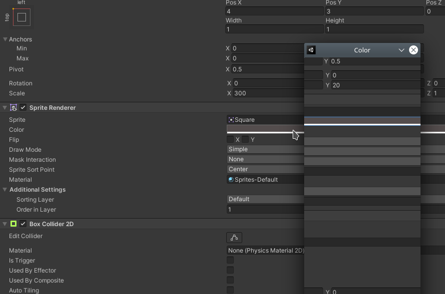The height and width of the screenshot is (294, 445).
Task: Click the Box Collider 2D component icon
Action: click(13, 224)
